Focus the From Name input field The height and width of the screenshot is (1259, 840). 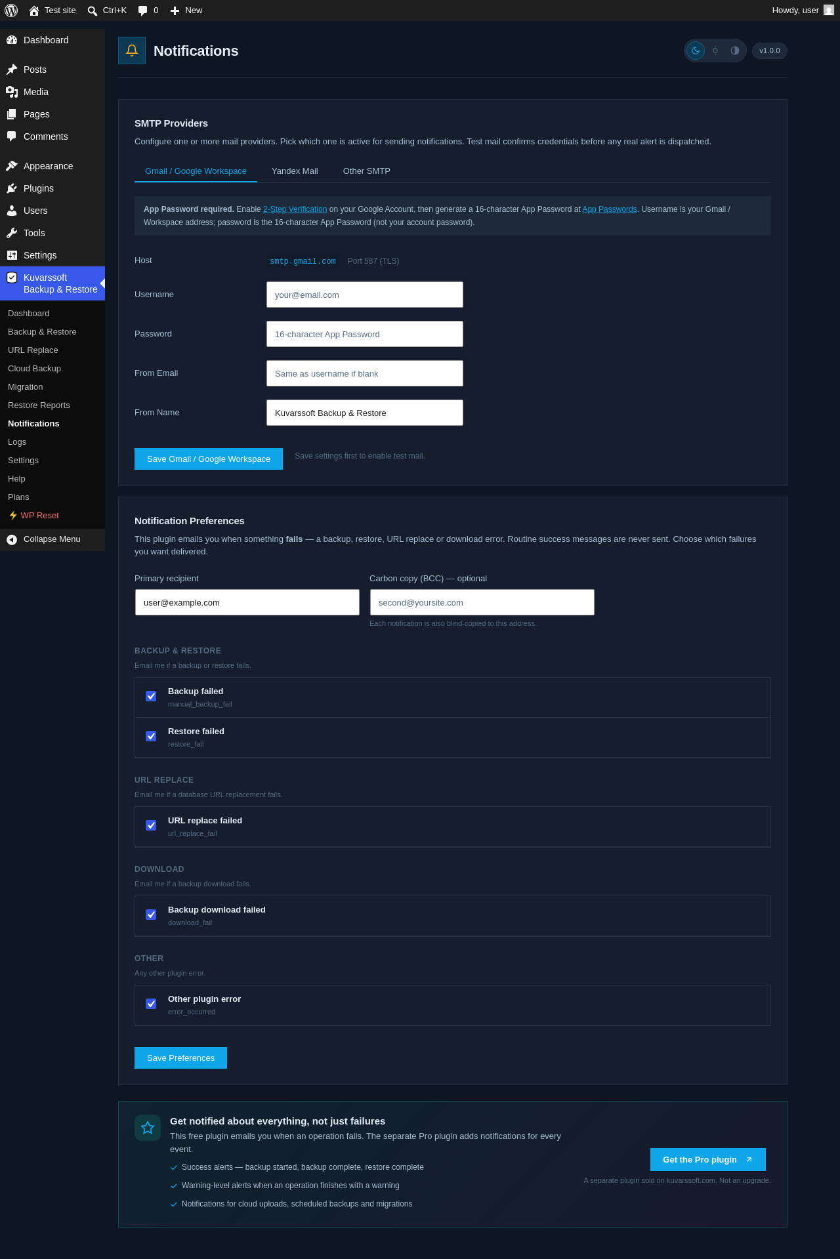365,413
